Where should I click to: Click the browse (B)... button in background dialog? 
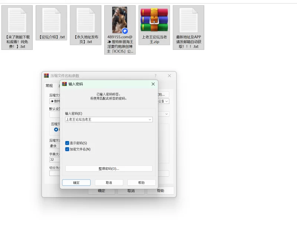tap(163, 94)
